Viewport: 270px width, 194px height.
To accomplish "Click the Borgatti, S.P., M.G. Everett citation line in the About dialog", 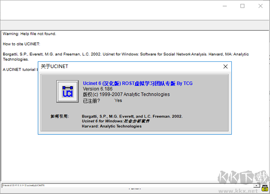I will 132,116.
